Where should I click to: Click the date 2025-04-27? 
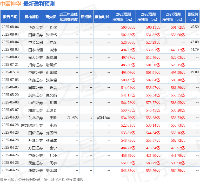coord(10,147)
